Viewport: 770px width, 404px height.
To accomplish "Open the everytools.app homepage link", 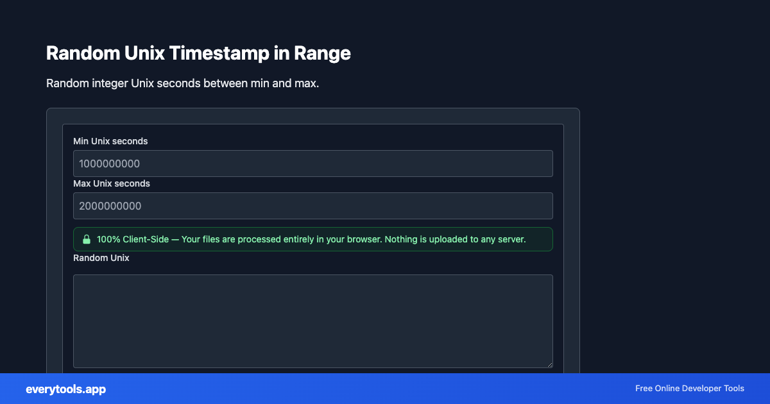I will pos(65,389).
